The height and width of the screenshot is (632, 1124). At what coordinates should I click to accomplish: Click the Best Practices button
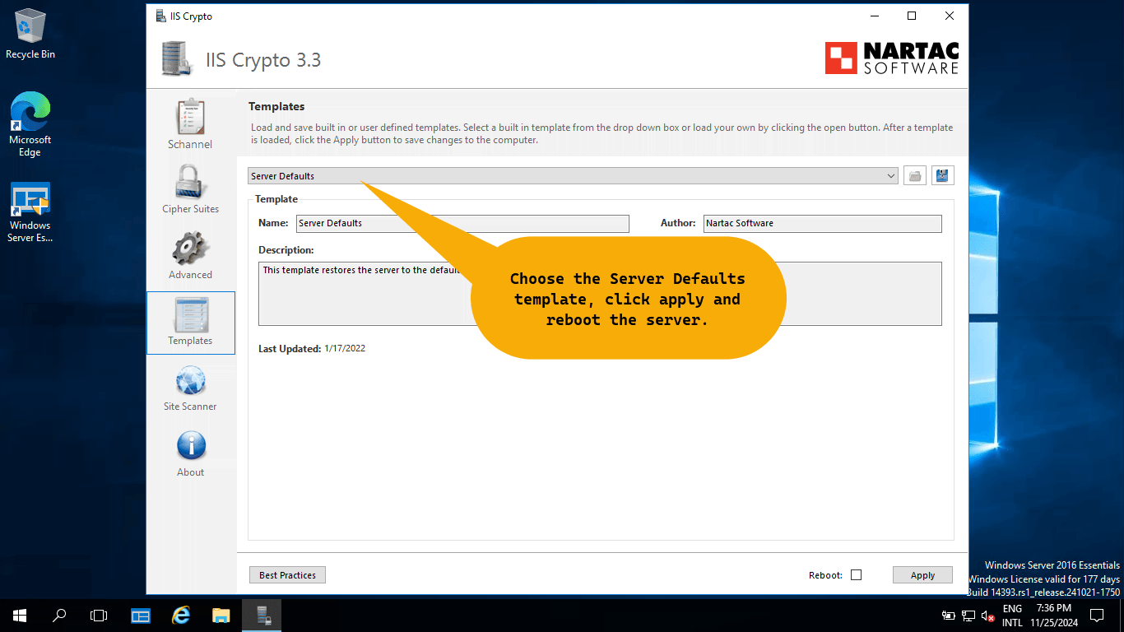coord(287,575)
